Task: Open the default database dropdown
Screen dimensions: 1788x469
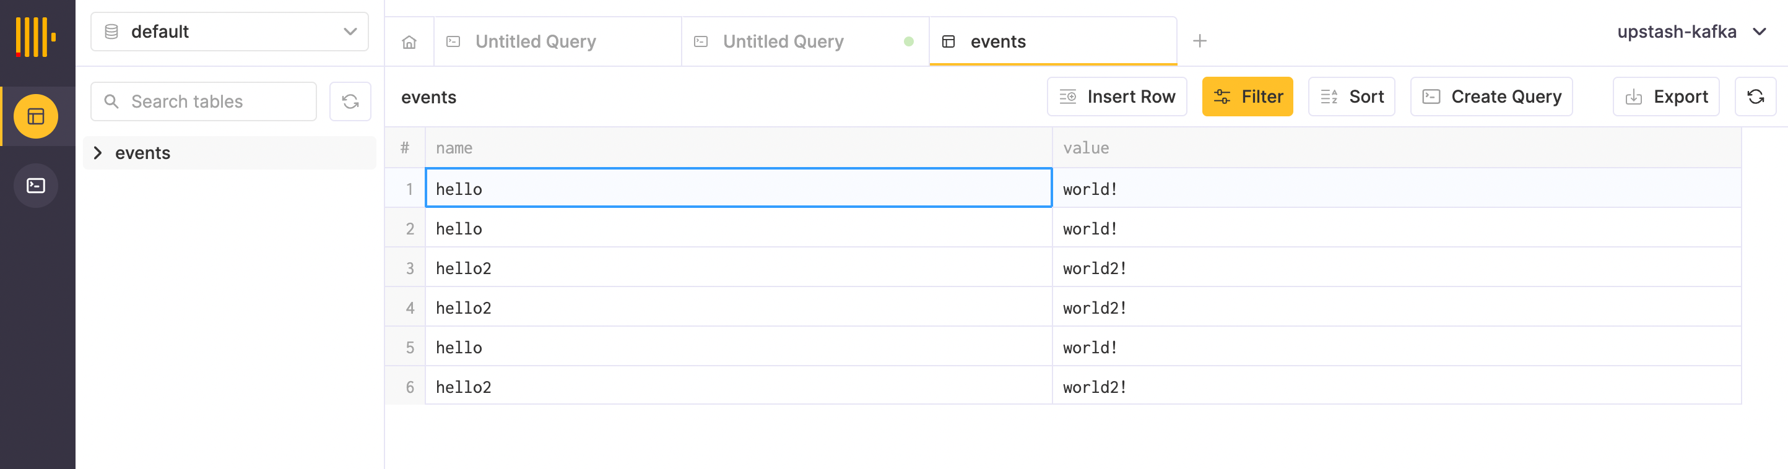Action: click(229, 32)
